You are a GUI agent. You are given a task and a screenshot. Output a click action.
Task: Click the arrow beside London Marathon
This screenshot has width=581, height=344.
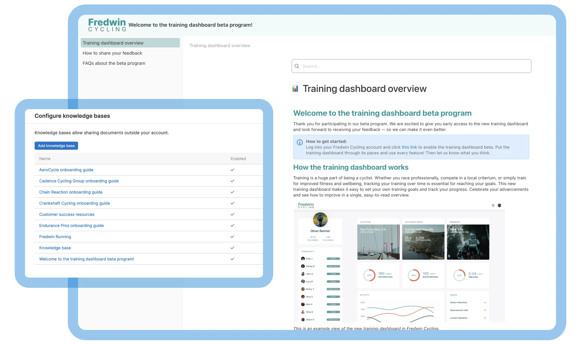click(x=485, y=318)
